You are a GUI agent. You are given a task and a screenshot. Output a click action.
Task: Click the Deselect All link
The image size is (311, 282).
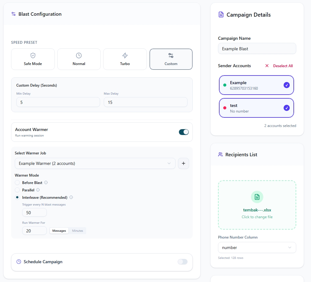point(279,66)
